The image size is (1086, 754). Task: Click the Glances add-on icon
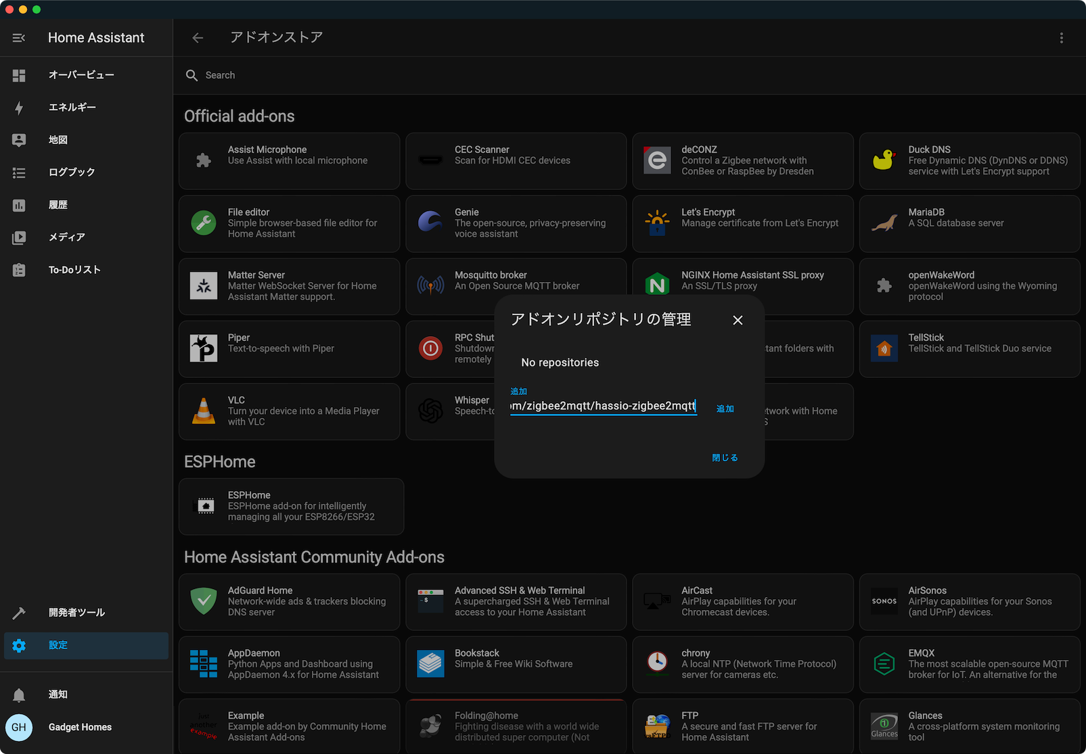pos(884,726)
